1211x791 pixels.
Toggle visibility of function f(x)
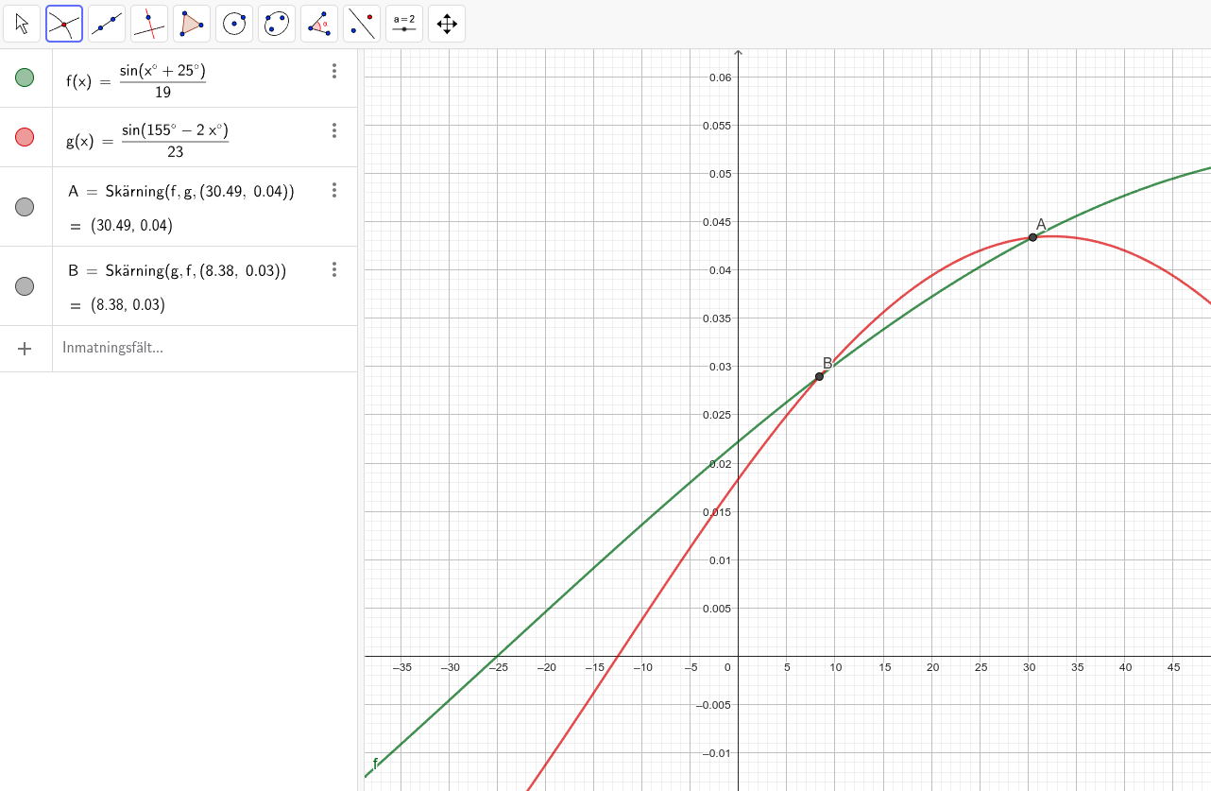tap(25, 77)
